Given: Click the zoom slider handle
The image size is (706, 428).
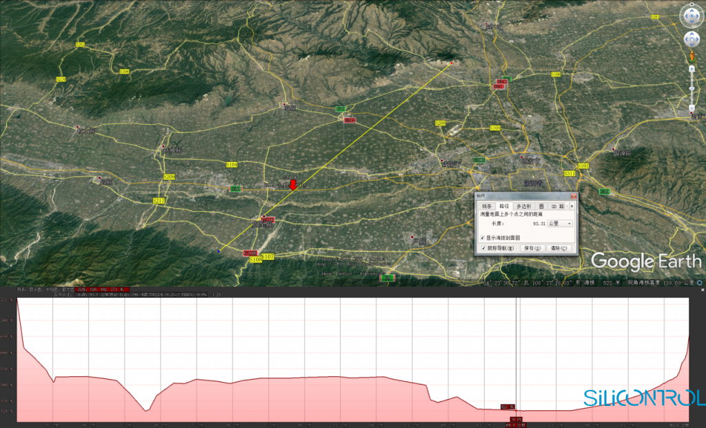Looking at the screenshot, I should (x=692, y=88).
